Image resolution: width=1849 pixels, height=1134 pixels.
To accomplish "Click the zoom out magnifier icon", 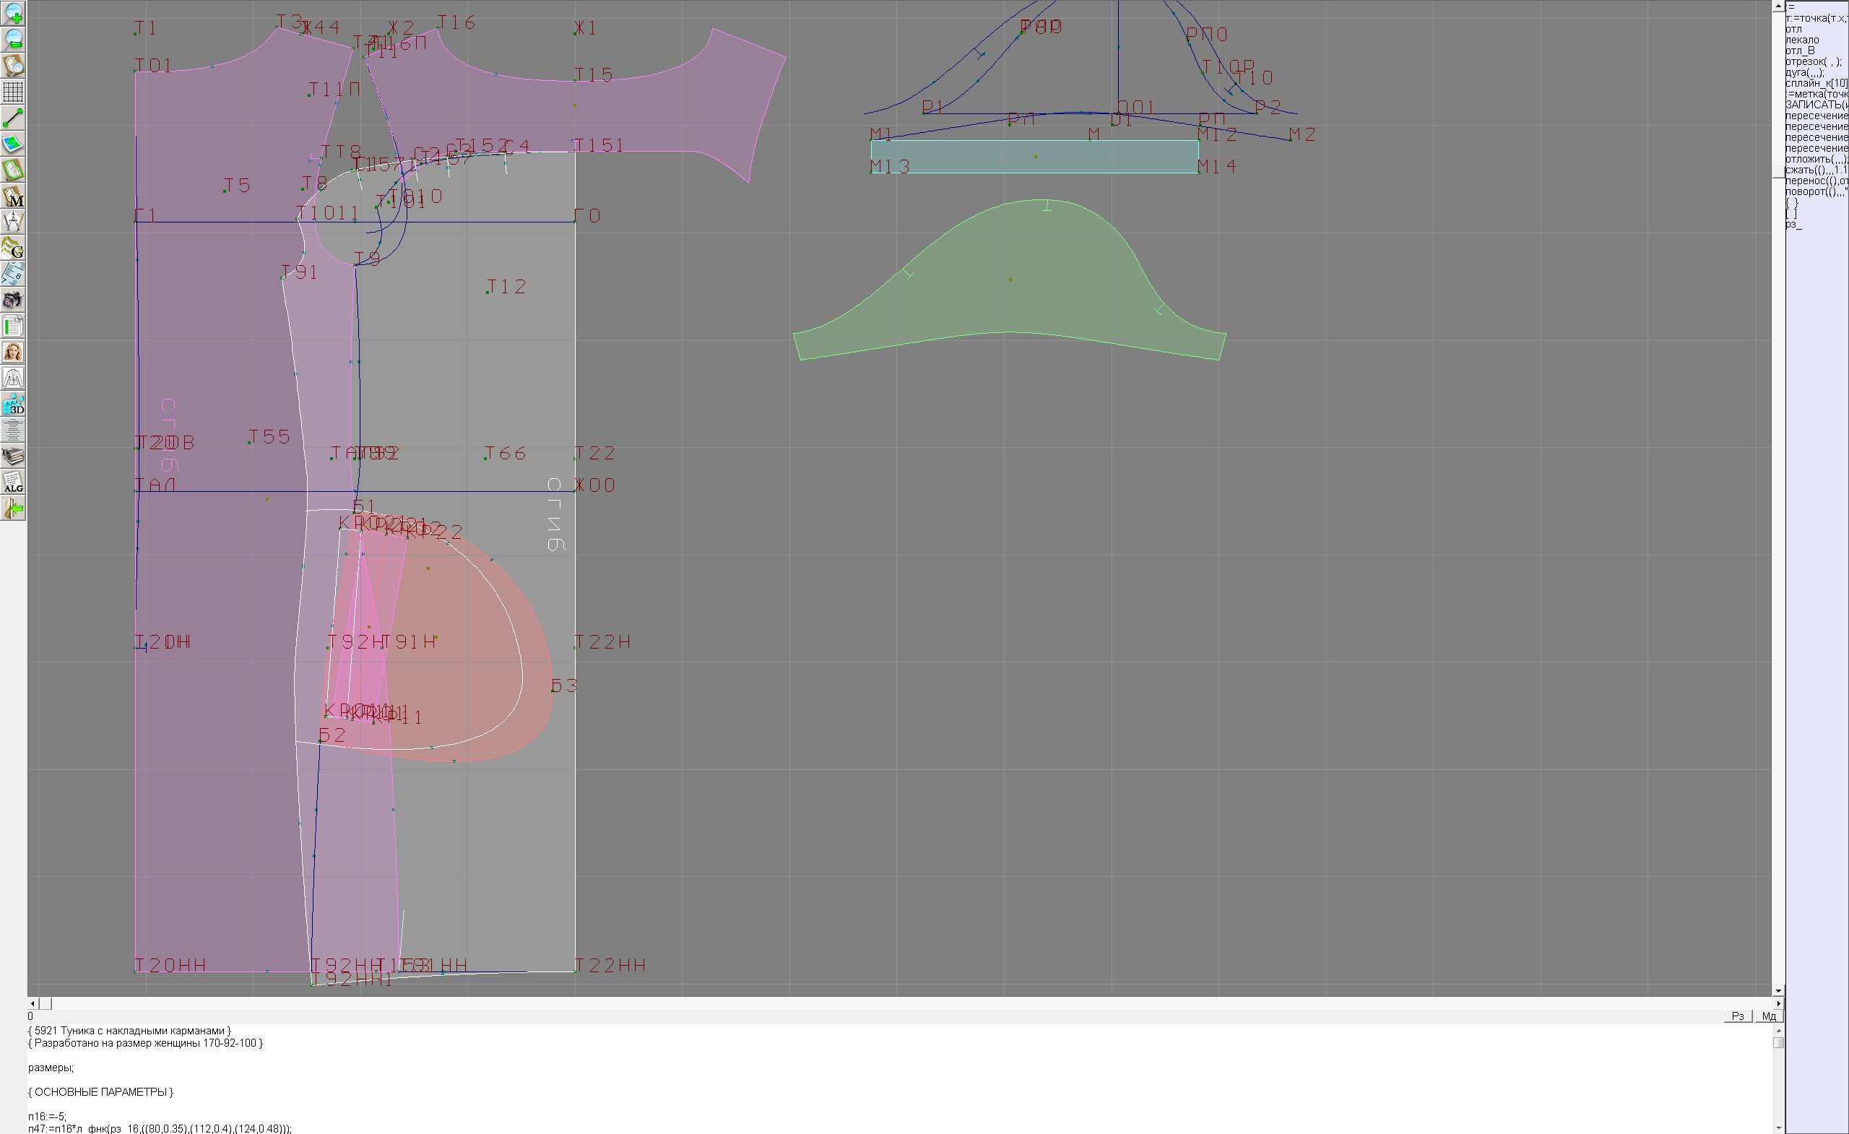I will 13,39.
